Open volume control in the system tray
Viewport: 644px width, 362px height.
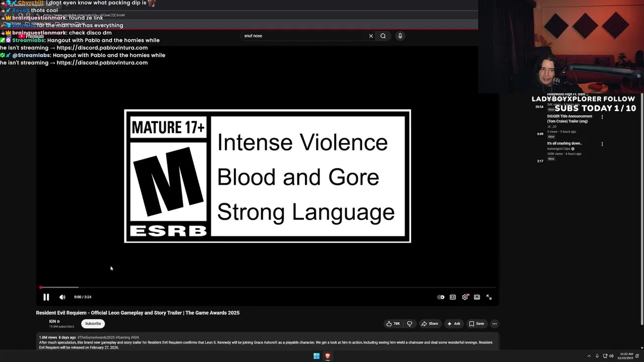point(611,356)
